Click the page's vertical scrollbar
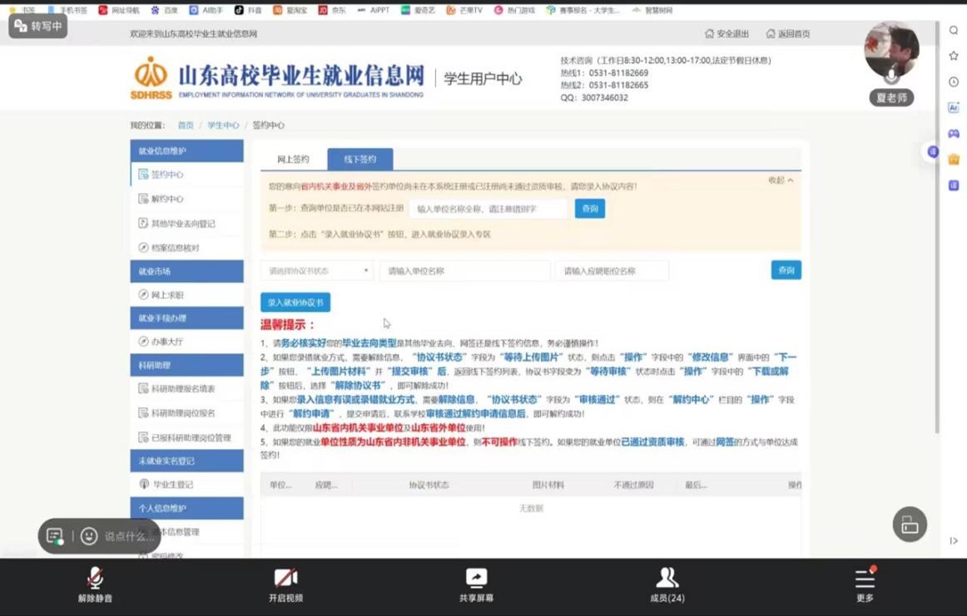The image size is (967, 616). 938,249
